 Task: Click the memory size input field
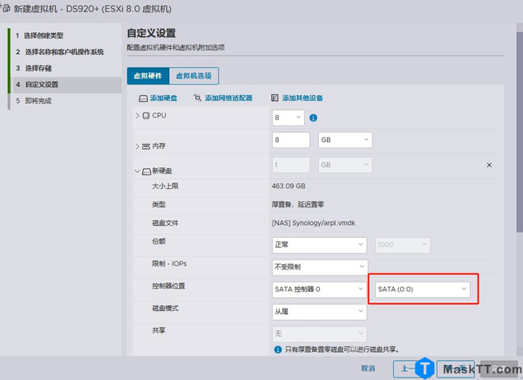tap(291, 139)
